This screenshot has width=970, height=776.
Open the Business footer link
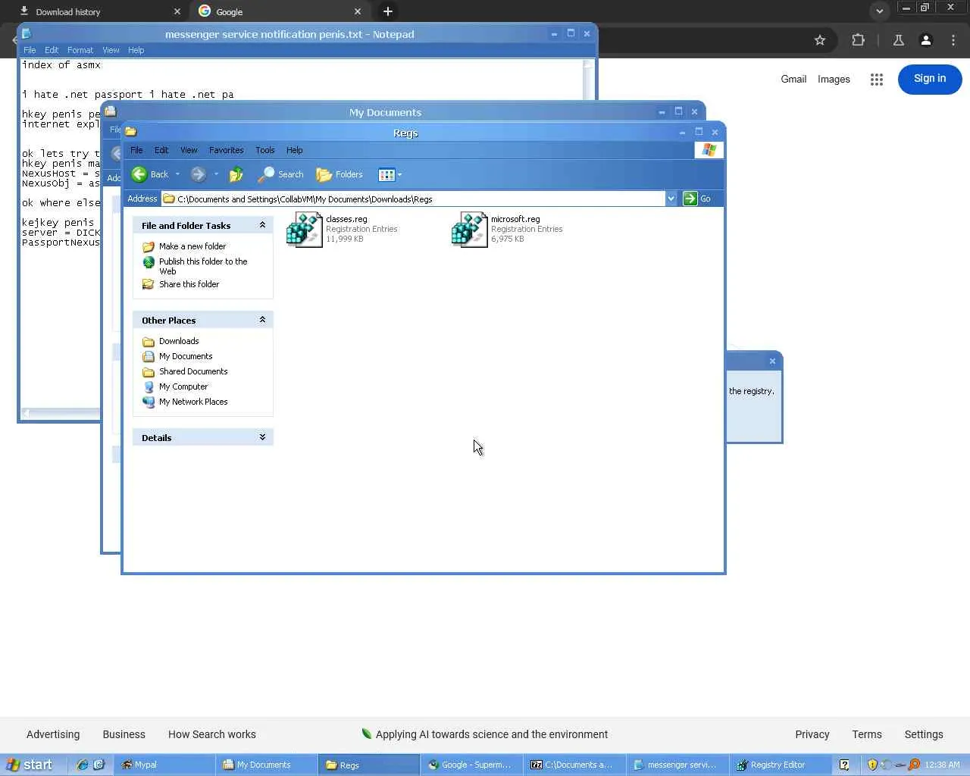click(124, 734)
